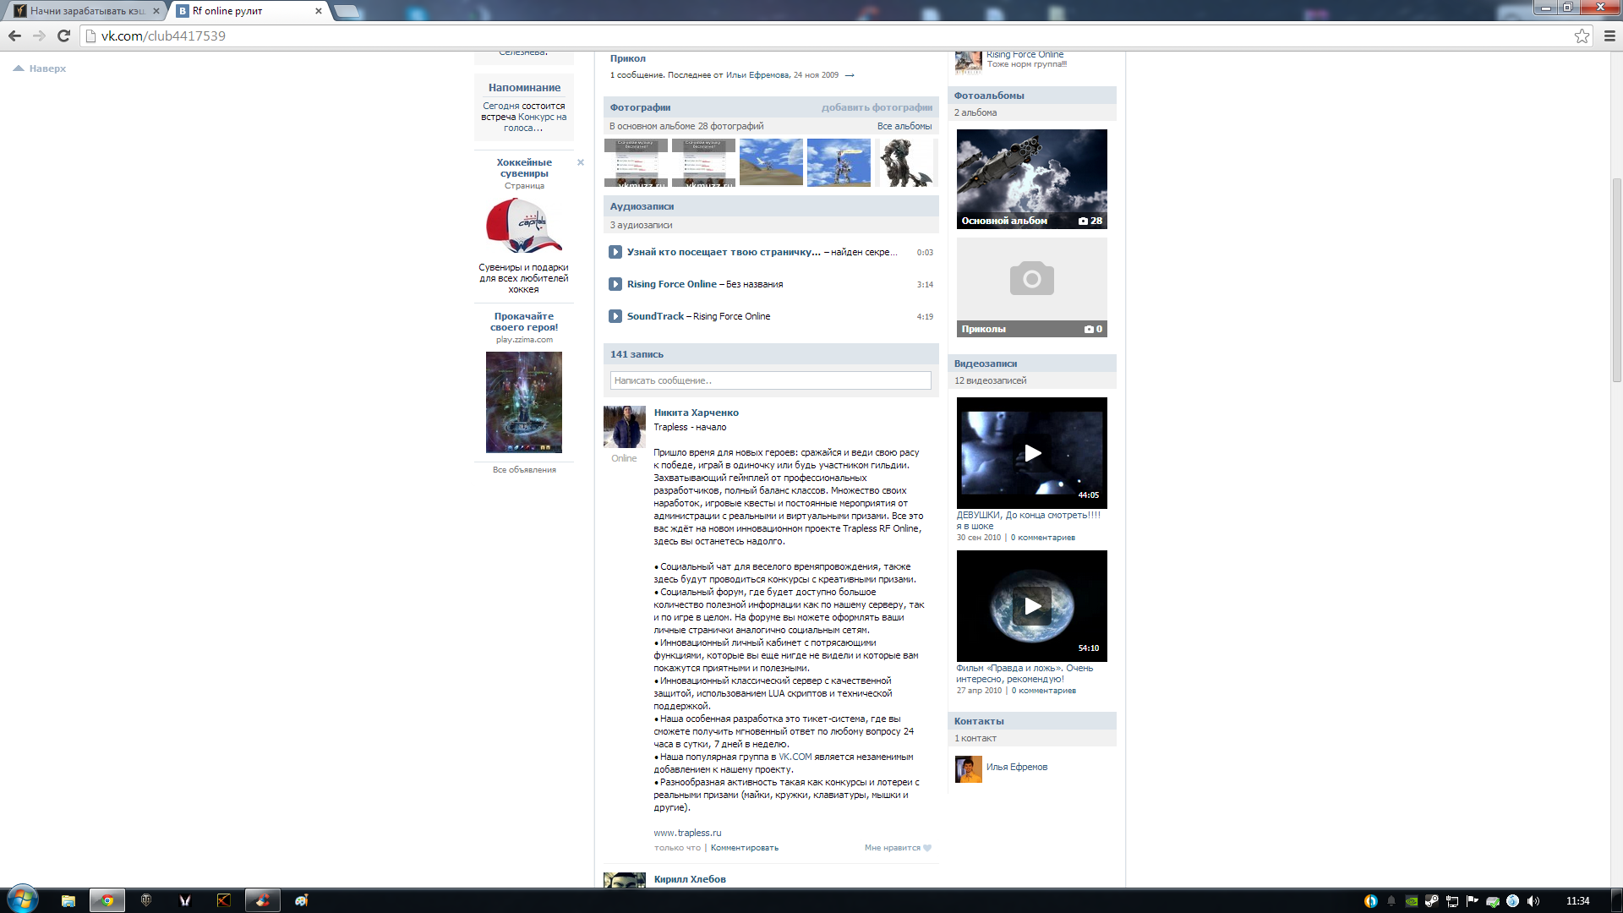Open 'Прокачайте своего героя!' ad
Image resolution: width=1623 pixels, height=913 pixels.
(524, 321)
